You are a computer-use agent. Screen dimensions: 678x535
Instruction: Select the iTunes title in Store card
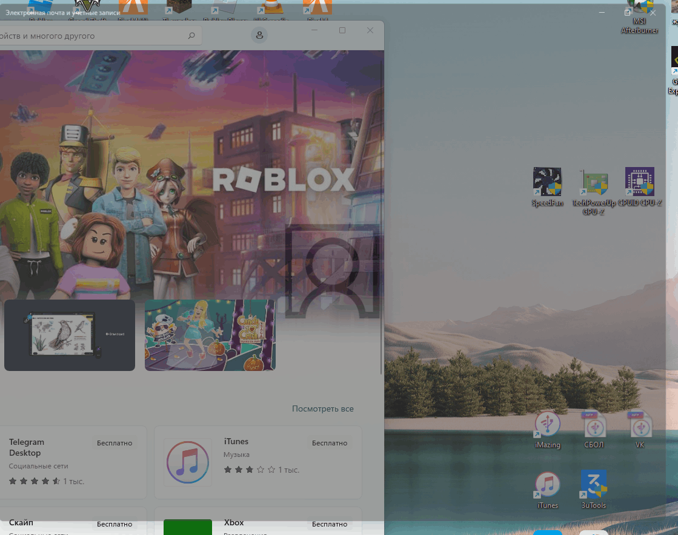236,441
